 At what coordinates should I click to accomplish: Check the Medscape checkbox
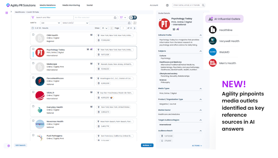33,63
